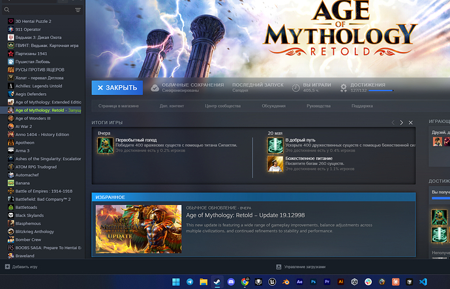Open the Страница в магазине tab

[x=119, y=106]
